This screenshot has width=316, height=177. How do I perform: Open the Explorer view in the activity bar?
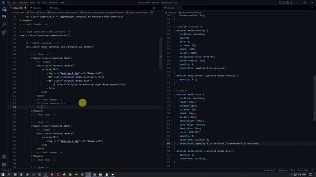pos(4,9)
